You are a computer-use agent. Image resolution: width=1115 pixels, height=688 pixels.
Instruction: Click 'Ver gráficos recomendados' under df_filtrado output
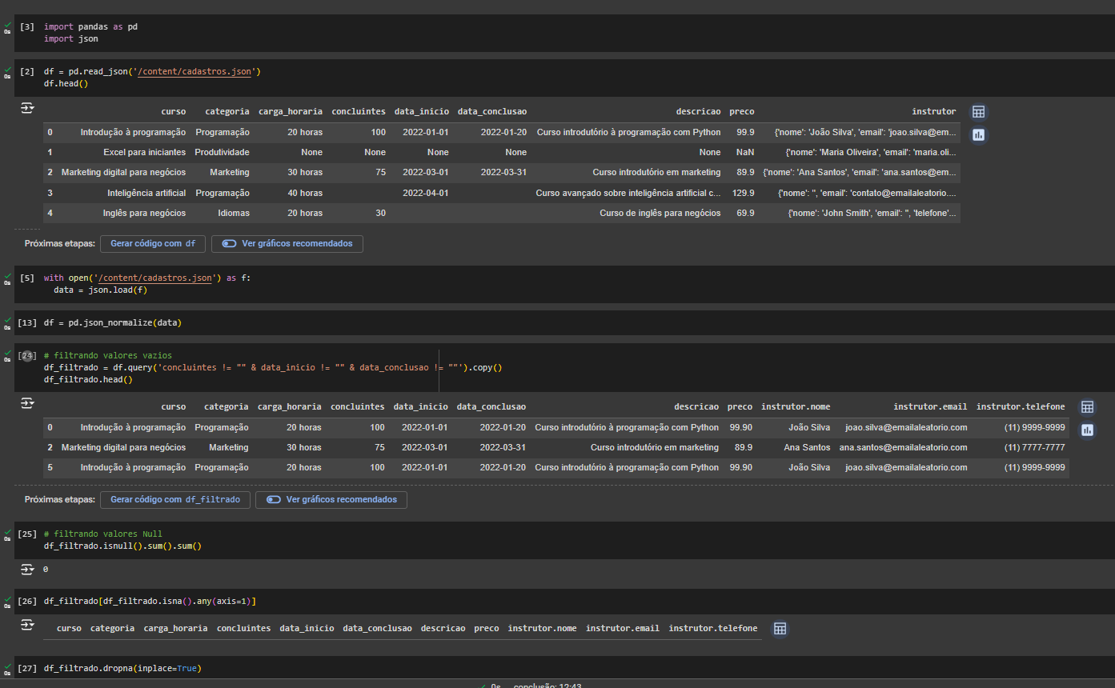(x=331, y=499)
